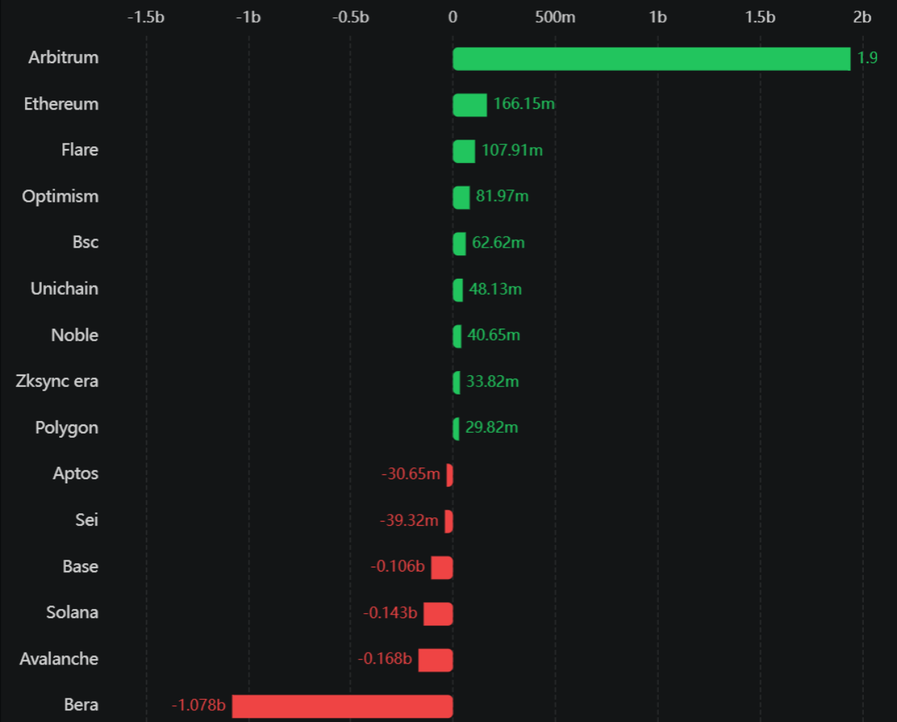This screenshot has width=897, height=722.
Task: Click the green Arbitrum bar
Action: tap(651, 59)
